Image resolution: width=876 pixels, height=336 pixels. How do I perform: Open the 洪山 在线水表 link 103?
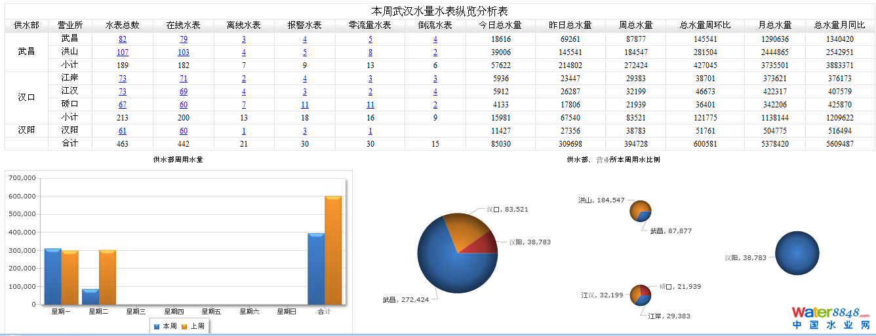(184, 52)
